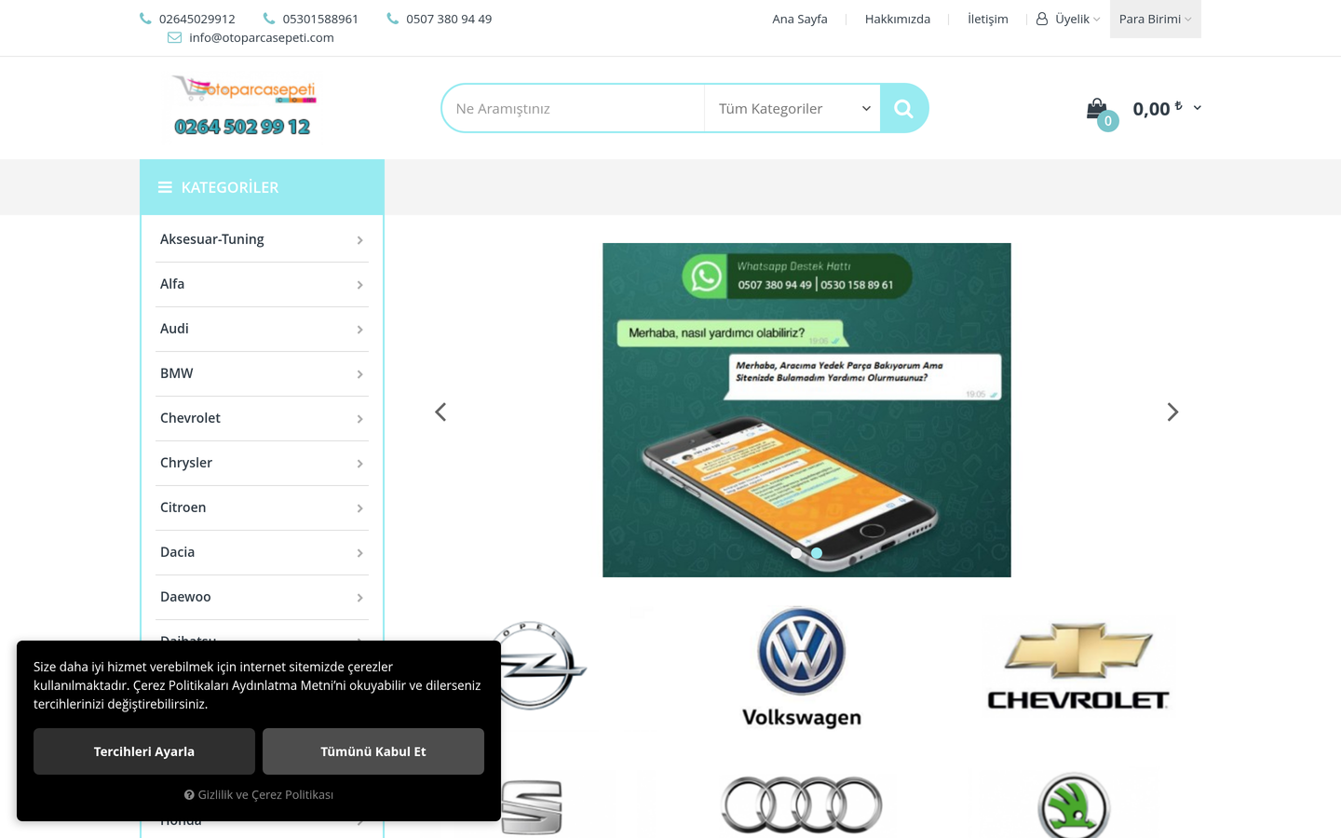Select the Chevrolet brand logo
Screen dimensions: 1341x838
1077,667
